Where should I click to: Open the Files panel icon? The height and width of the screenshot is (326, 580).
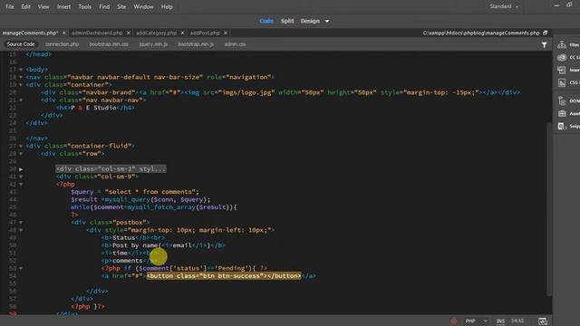pos(562,44)
